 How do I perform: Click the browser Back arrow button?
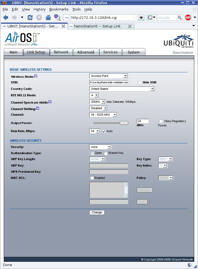[6, 17]
